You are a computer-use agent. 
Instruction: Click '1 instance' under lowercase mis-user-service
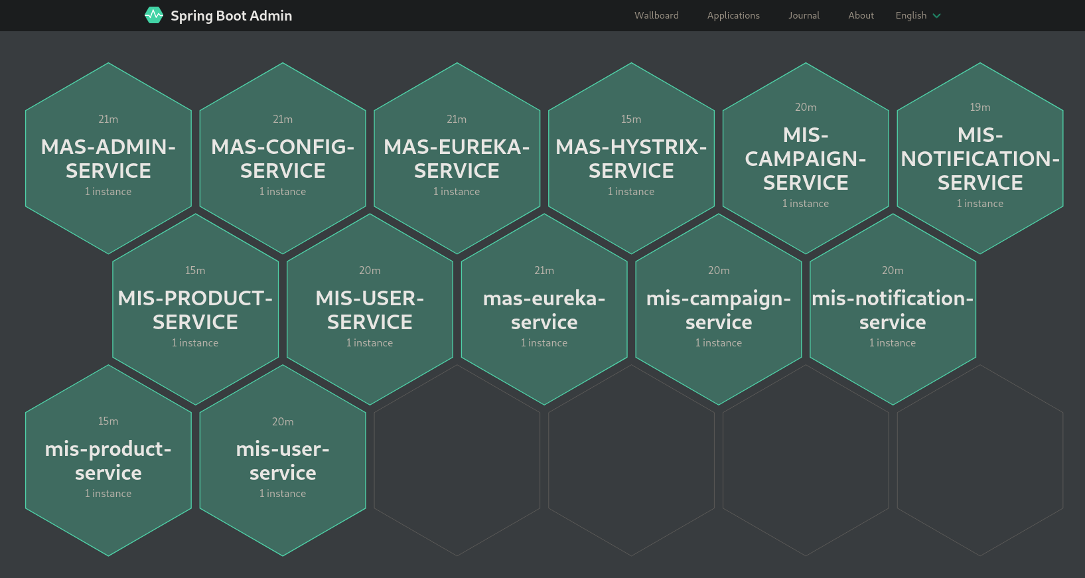click(283, 494)
